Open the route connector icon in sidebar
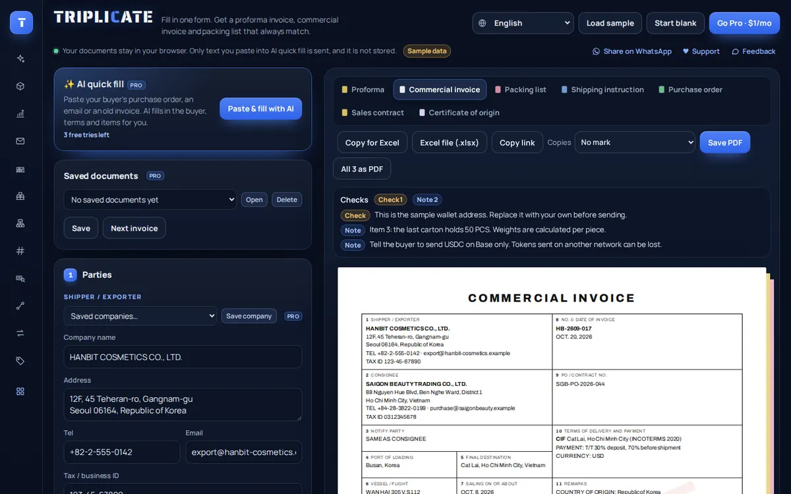 point(20,306)
